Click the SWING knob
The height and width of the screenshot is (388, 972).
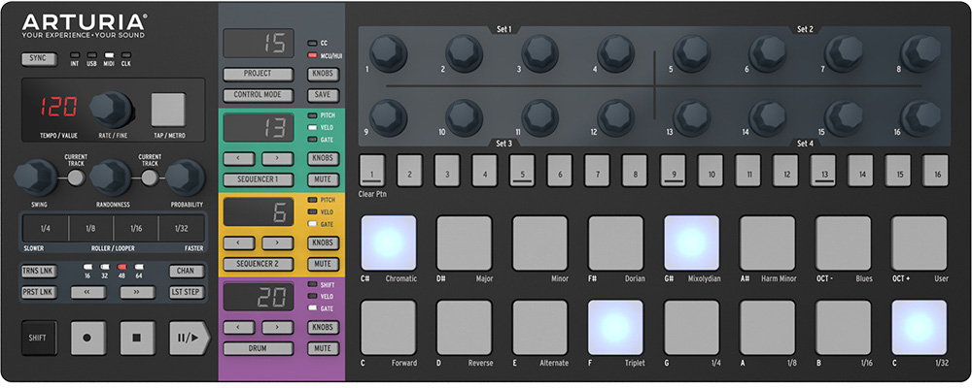coord(35,178)
